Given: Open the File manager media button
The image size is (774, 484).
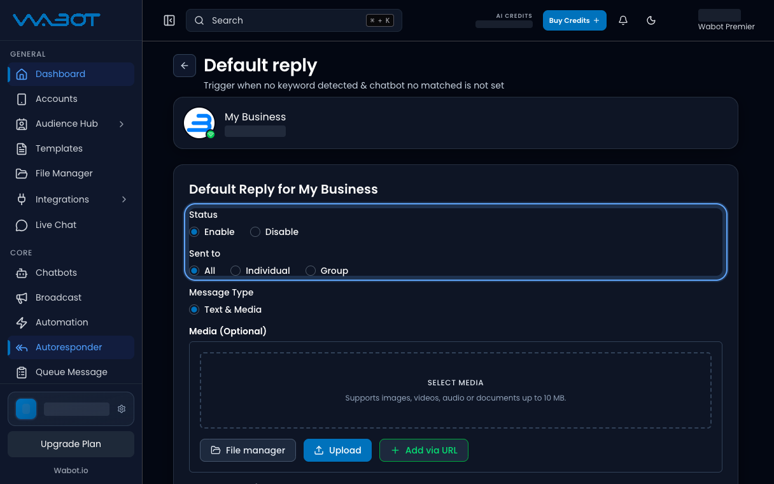Looking at the screenshot, I should 248,450.
